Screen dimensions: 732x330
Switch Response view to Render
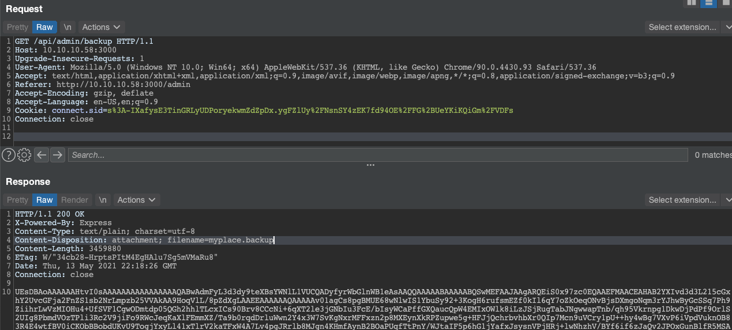75,200
